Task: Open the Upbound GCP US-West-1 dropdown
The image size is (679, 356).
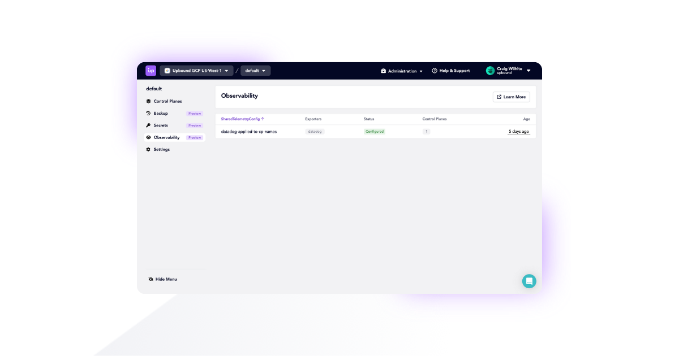Action: tap(196, 71)
